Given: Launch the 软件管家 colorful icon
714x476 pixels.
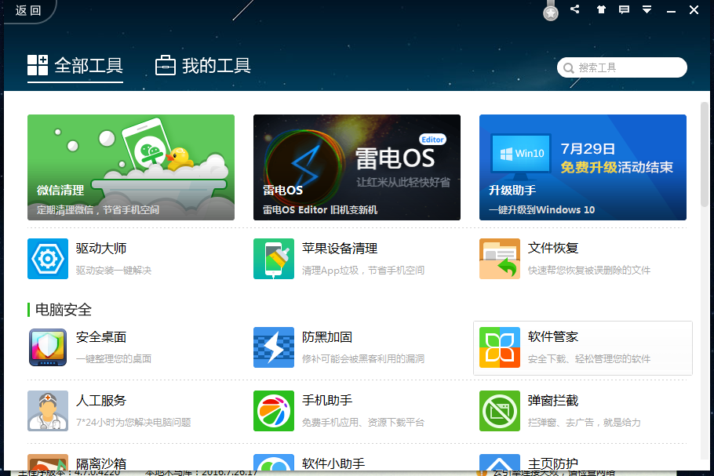Looking at the screenshot, I should click(x=500, y=347).
